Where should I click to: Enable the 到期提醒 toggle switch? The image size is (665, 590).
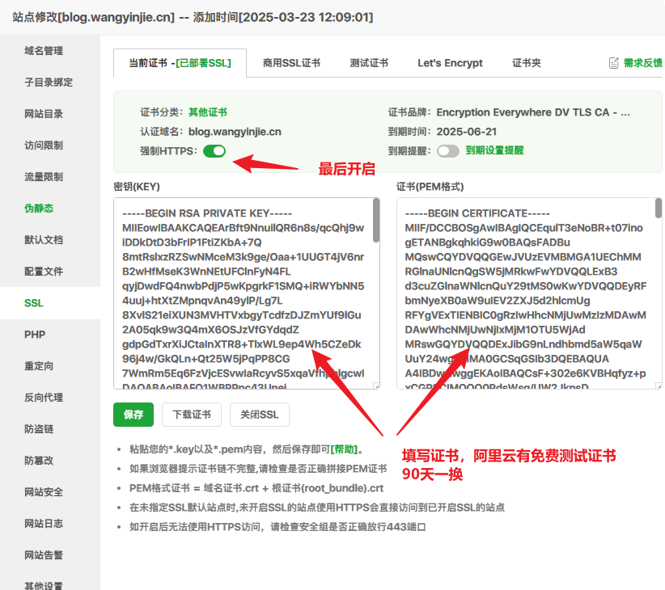447,151
